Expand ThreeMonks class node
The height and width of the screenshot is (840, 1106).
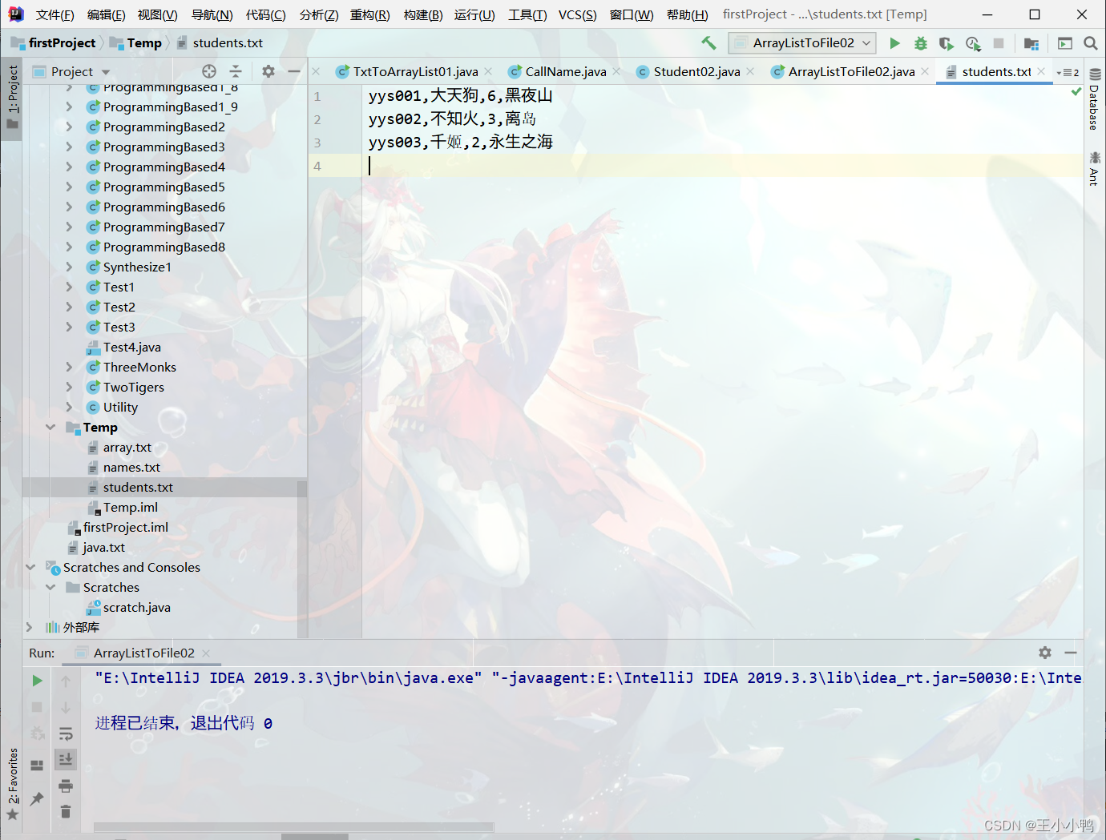pyautogui.click(x=69, y=367)
